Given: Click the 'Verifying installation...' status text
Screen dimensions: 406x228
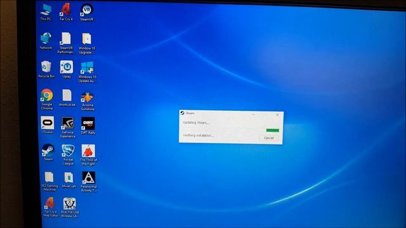Looking at the screenshot, I should 199,136.
